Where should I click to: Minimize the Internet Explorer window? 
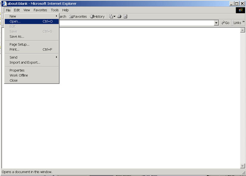coord(232,3)
